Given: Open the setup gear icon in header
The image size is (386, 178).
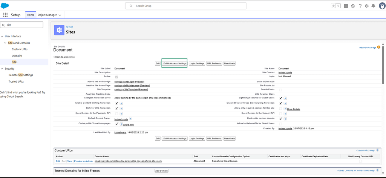Looking at the screenshot, I should 367,6.
